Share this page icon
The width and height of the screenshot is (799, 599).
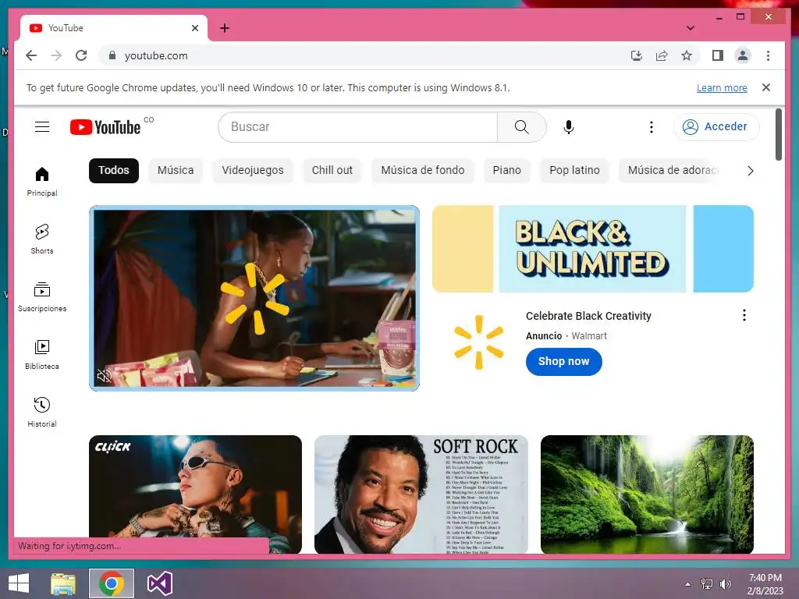point(662,55)
